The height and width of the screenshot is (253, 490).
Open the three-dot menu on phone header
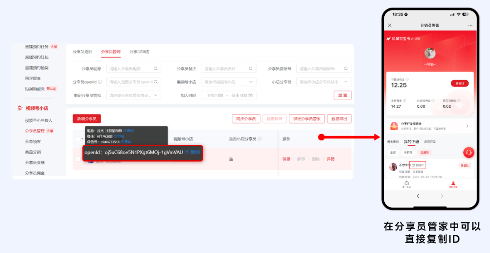click(x=470, y=25)
